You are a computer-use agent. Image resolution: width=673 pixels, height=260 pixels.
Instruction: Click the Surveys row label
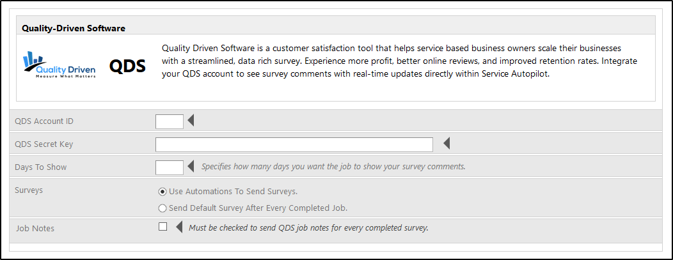[29, 190]
